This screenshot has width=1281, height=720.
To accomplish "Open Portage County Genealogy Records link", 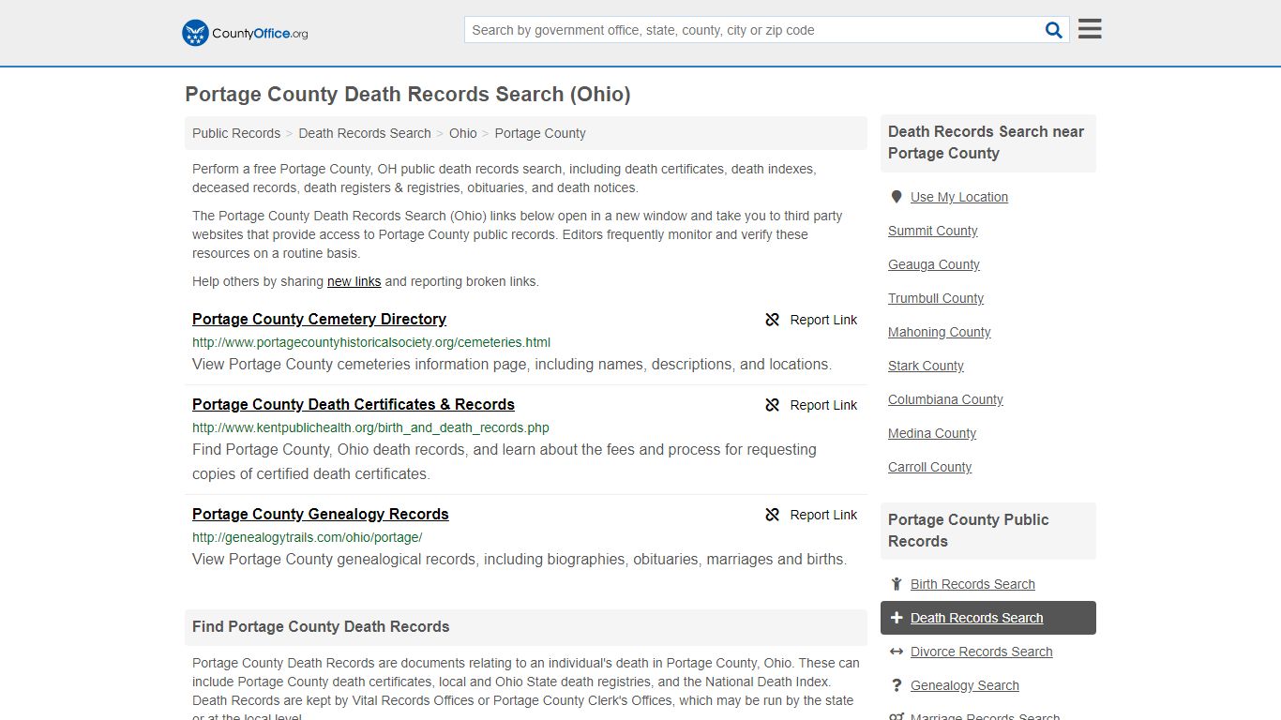I will (321, 514).
